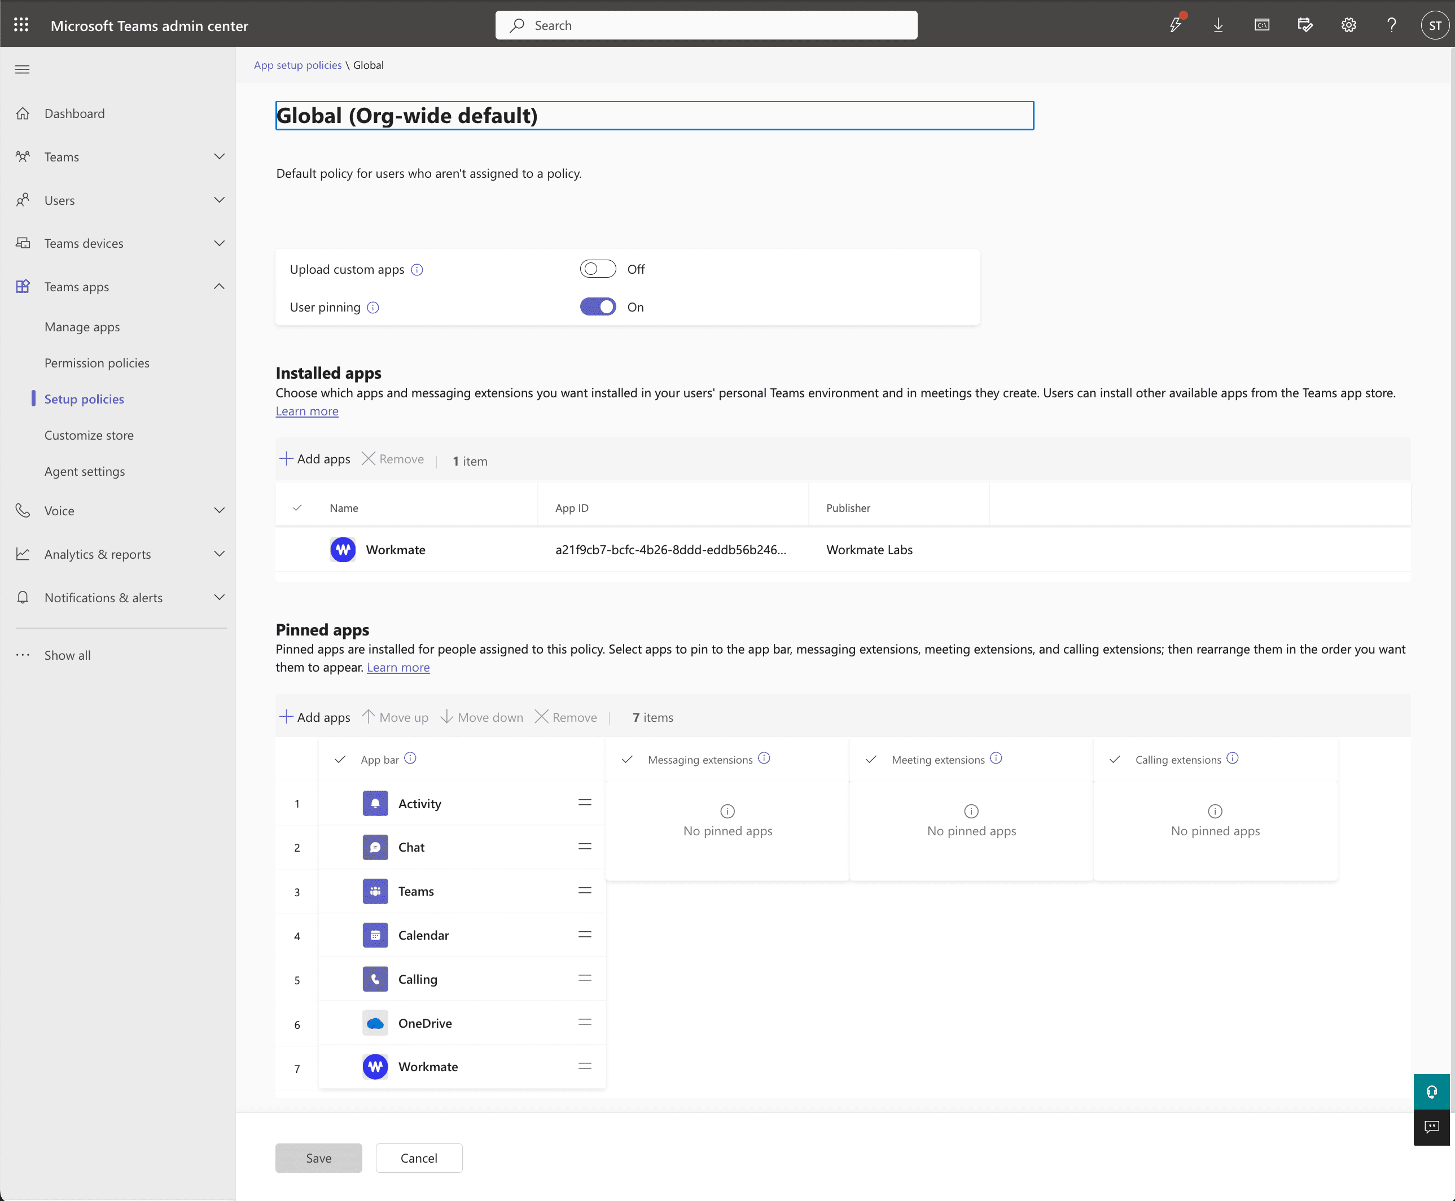Viewport: 1455px width, 1201px height.
Task: Open Setup policies page
Action: [85, 399]
